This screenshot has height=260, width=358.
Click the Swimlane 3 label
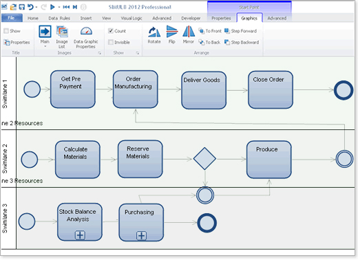(5, 218)
